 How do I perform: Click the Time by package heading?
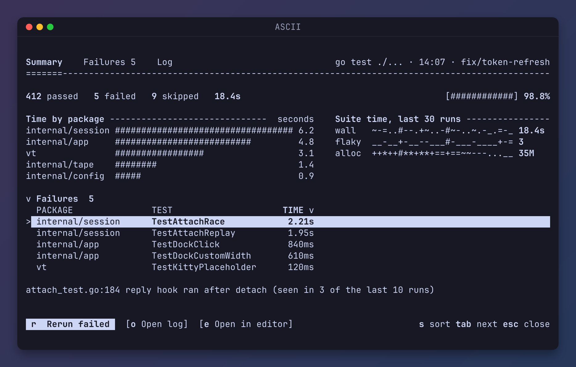(x=65, y=119)
